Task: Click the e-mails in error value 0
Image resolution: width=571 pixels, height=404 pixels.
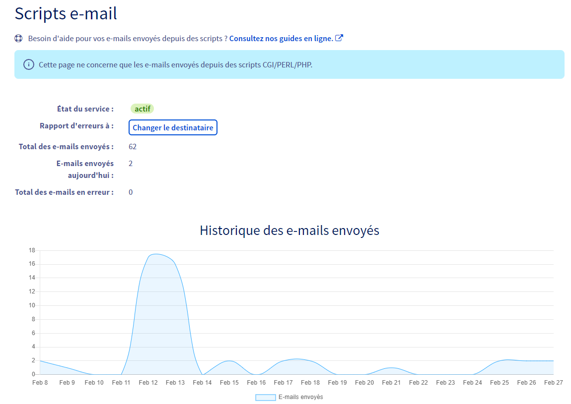Action: (131, 192)
